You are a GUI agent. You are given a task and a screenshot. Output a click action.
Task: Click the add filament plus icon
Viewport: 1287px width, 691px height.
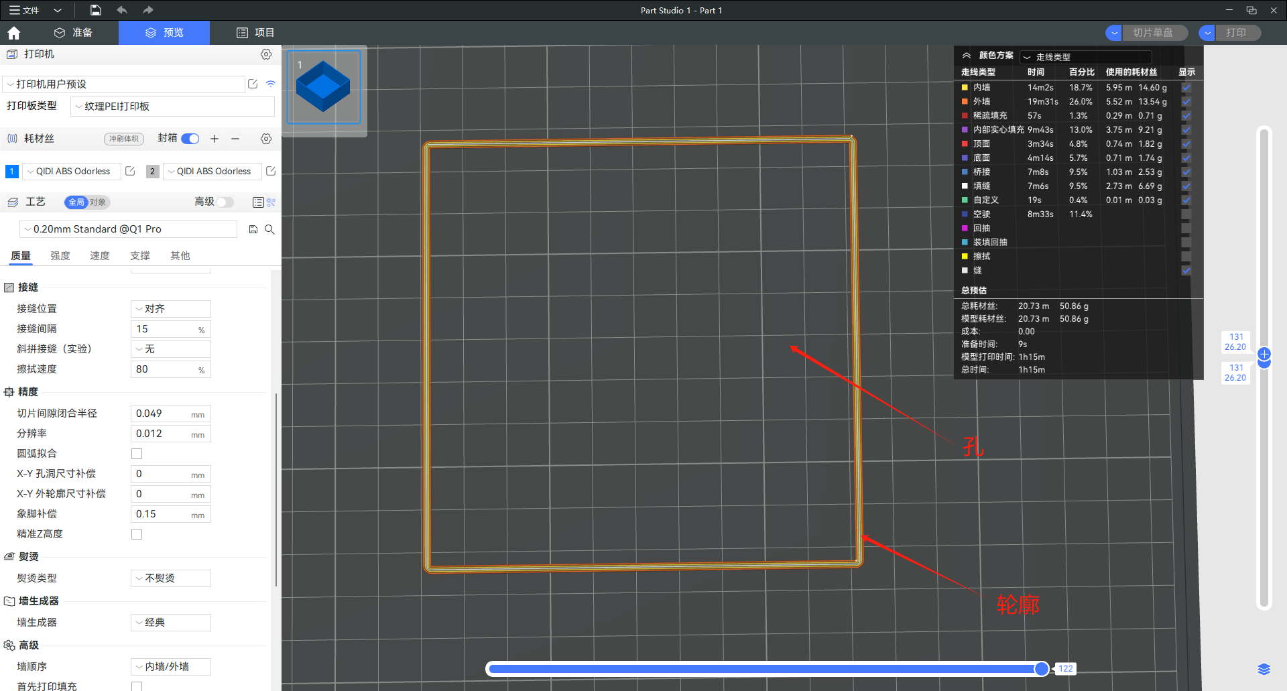pyautogui.click(x=214, y=139)
